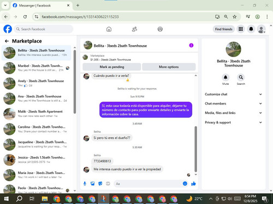Open Windows notification center icon
273x204 pixels.
point(265,199)
